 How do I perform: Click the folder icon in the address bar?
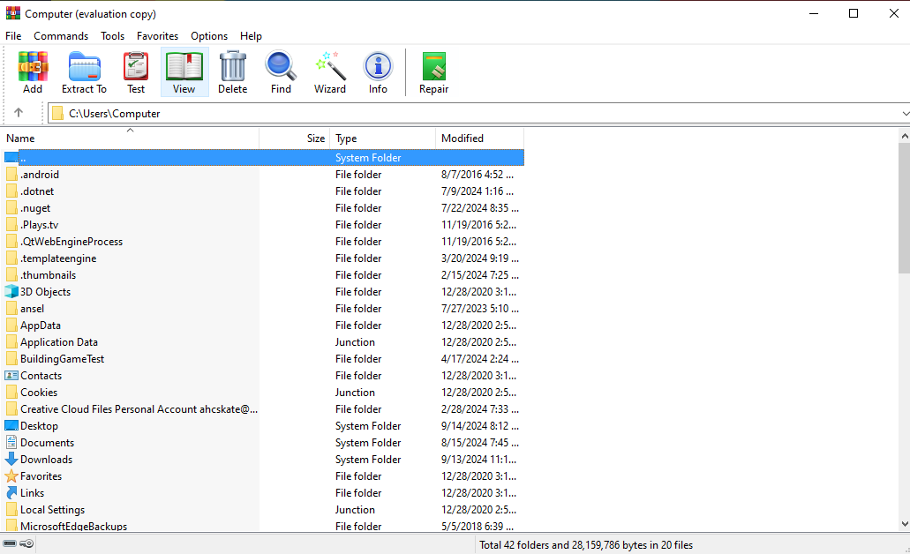(x=57, y=113)
